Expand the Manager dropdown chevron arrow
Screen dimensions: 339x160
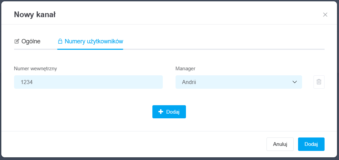point(295,82)
